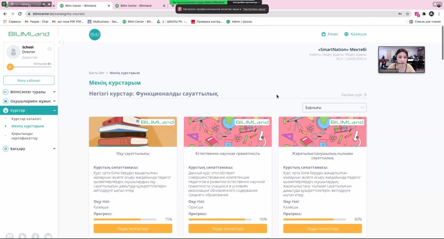Click the VK icon in sidebar footer

(x=48, y=237)
